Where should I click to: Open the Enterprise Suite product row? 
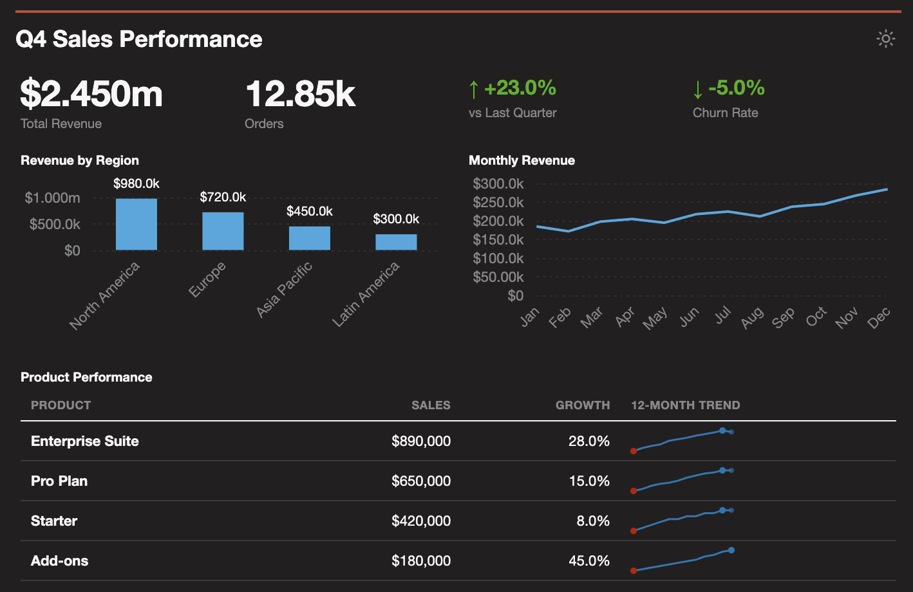click(84, 441)
